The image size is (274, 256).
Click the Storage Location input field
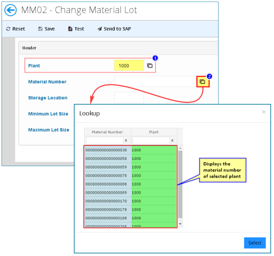click(x=129, y=98)
